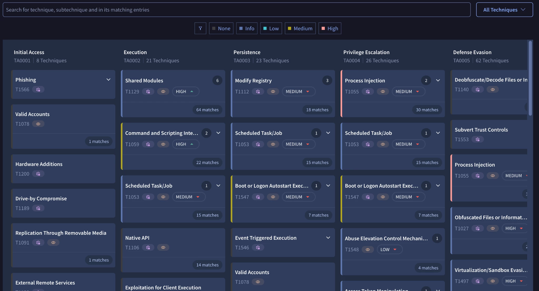Click the Low filter cyan color swatch
This screenshot has width=539, height=291.
coord(265,28)
